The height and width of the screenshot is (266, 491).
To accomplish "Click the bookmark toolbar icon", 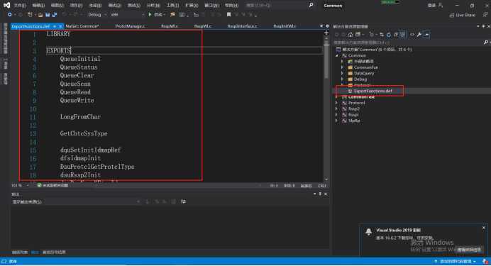I will tap(229, 14).
